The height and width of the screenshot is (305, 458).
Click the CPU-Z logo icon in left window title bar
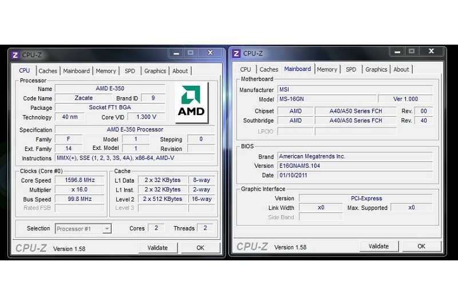(x=15, y=55)
